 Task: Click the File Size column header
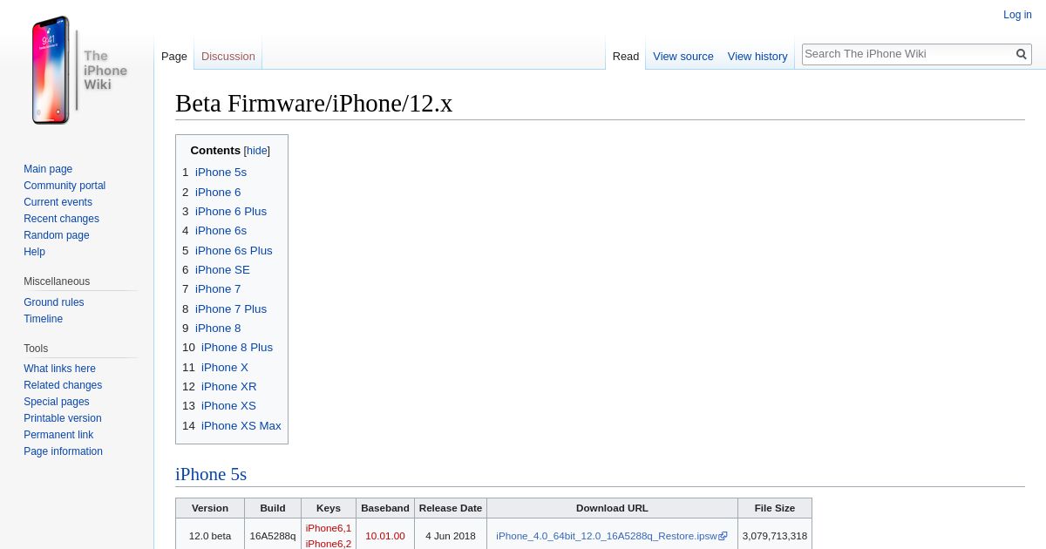click(775, 508)
